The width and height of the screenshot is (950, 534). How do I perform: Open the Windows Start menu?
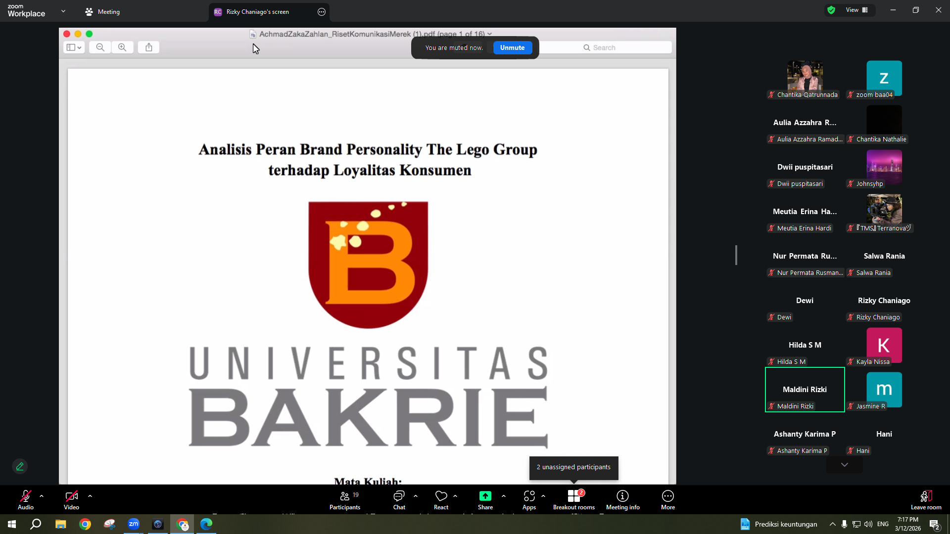coord(12,524)
